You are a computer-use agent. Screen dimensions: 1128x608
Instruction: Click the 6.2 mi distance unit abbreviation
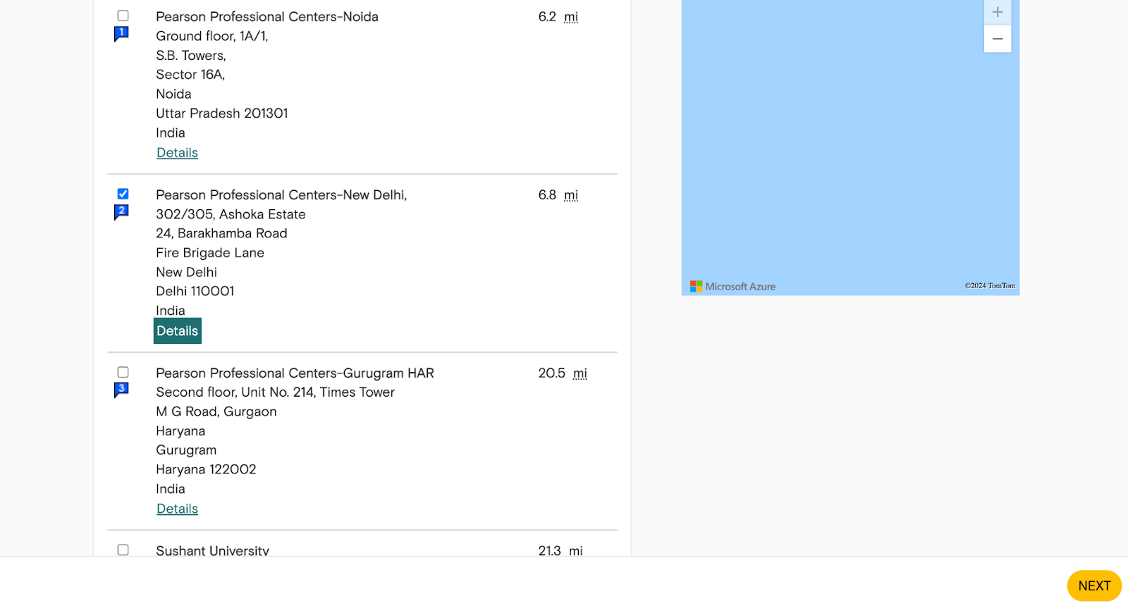[571, 17]
